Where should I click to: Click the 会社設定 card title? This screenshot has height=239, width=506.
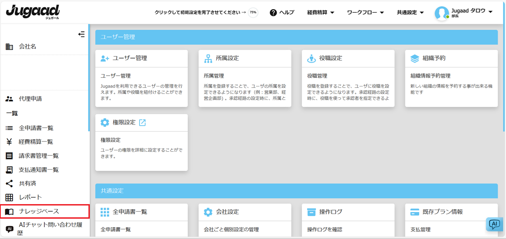point(227,212)
